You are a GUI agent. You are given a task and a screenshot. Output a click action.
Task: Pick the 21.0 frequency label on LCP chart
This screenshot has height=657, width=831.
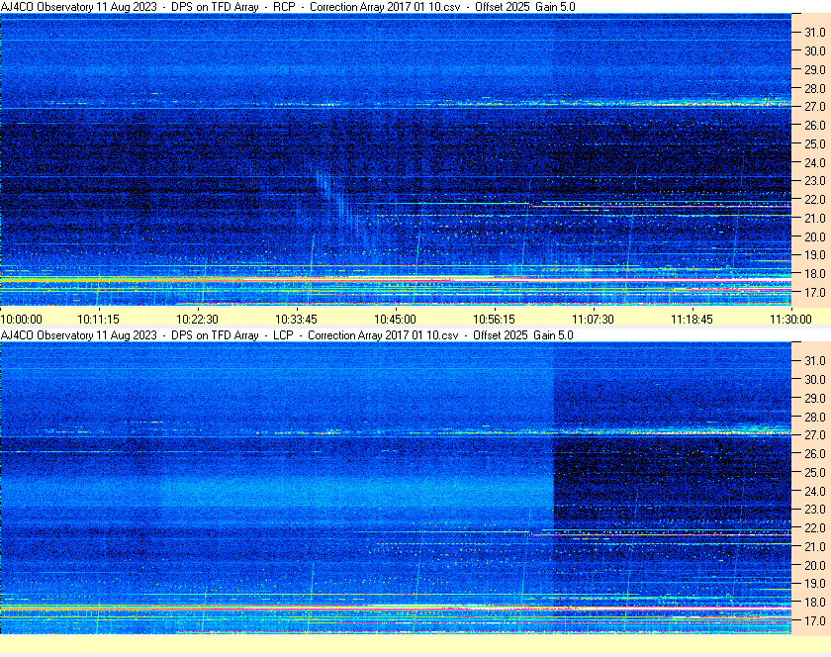[815, 546]
